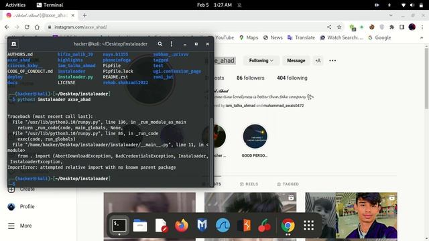Screen dimensions: 429x241
Task: Open More menu in Instagram sidebar
Action: point(19,226)
